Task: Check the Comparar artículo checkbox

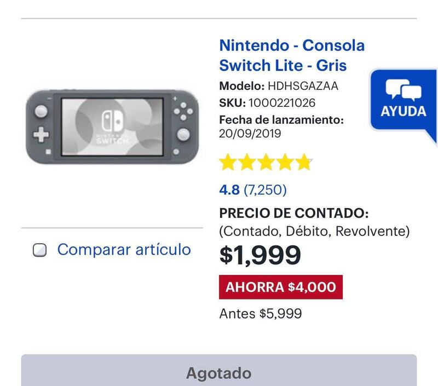Action: pyautogui.click(x=39, y=250)
